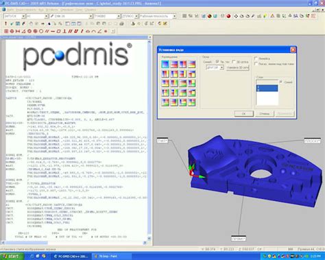
Task: Enable the Линейка ruler checkbox
Action: (256, 58)
